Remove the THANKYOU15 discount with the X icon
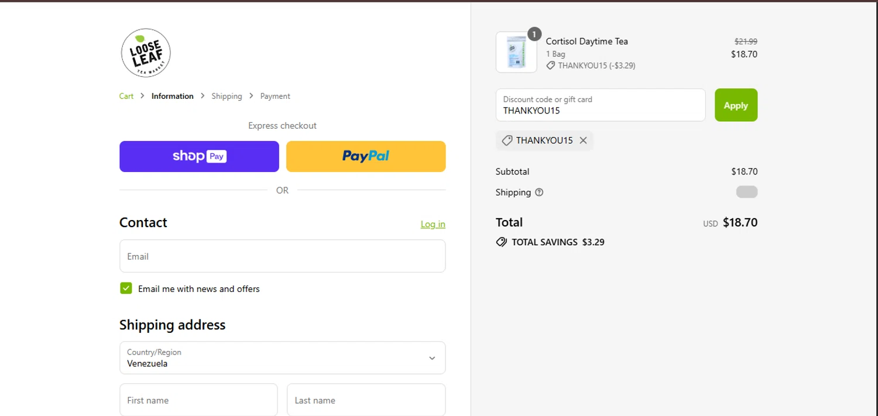878x416 pixels. coord(583,140)
